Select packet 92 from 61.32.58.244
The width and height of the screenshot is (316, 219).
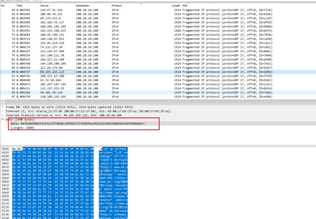[x=158, y=80]
